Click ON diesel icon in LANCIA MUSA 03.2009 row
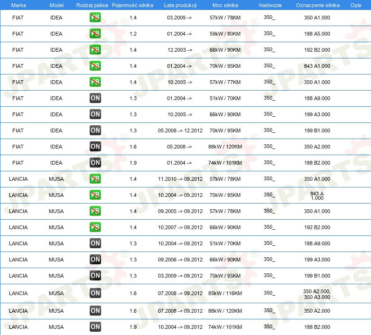The height and width of the screenshot is (335, 371). (95, 275)
